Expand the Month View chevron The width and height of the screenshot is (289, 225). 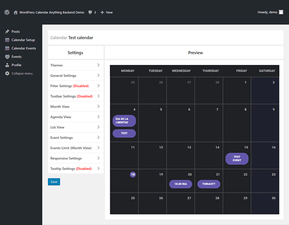tap(98, 106)
